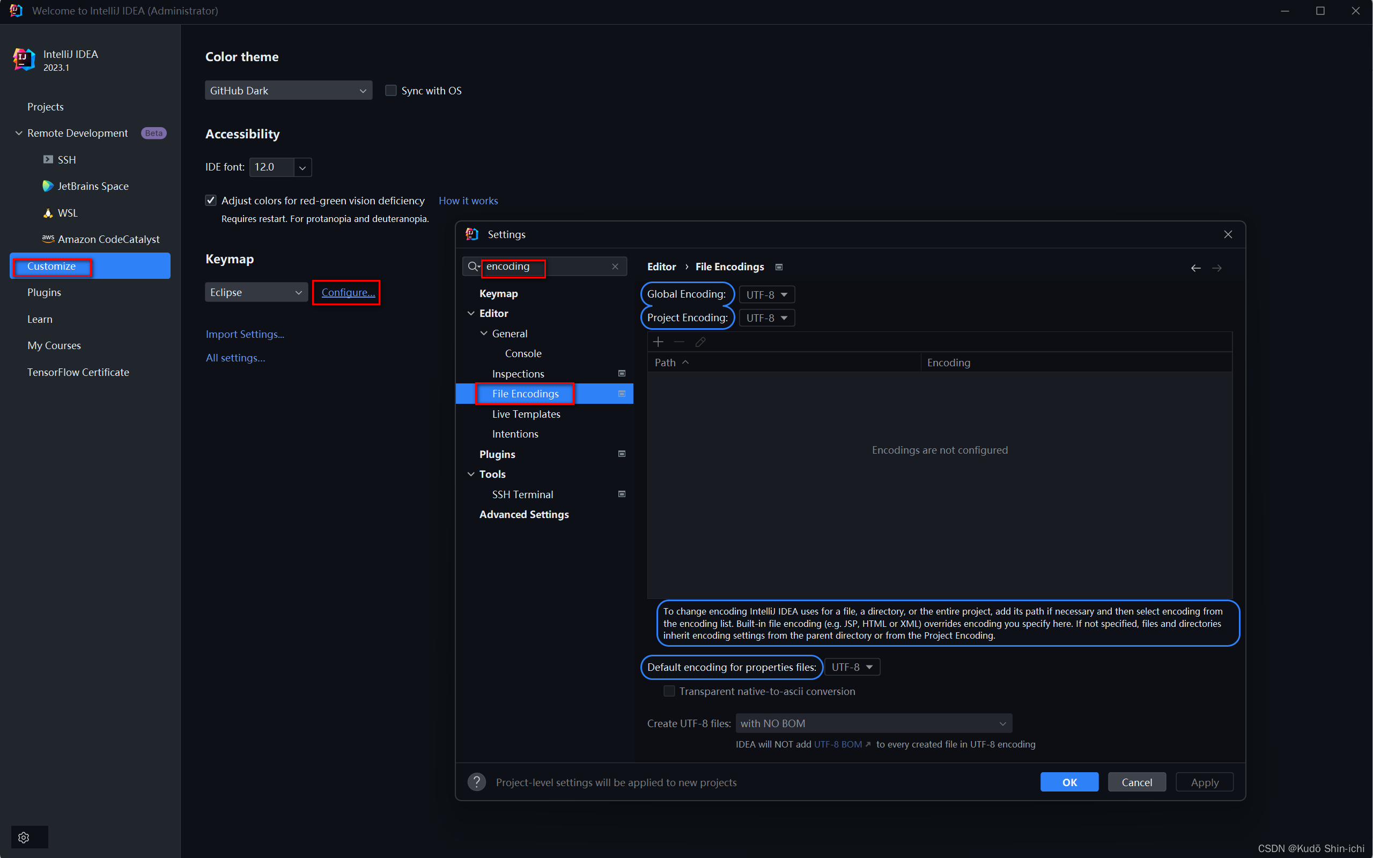Open Learn in the sidebar
The image size is (1373, 858).
tap(40, 319)
